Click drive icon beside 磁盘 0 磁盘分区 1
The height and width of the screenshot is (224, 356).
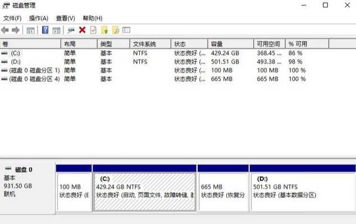point(4,71)
